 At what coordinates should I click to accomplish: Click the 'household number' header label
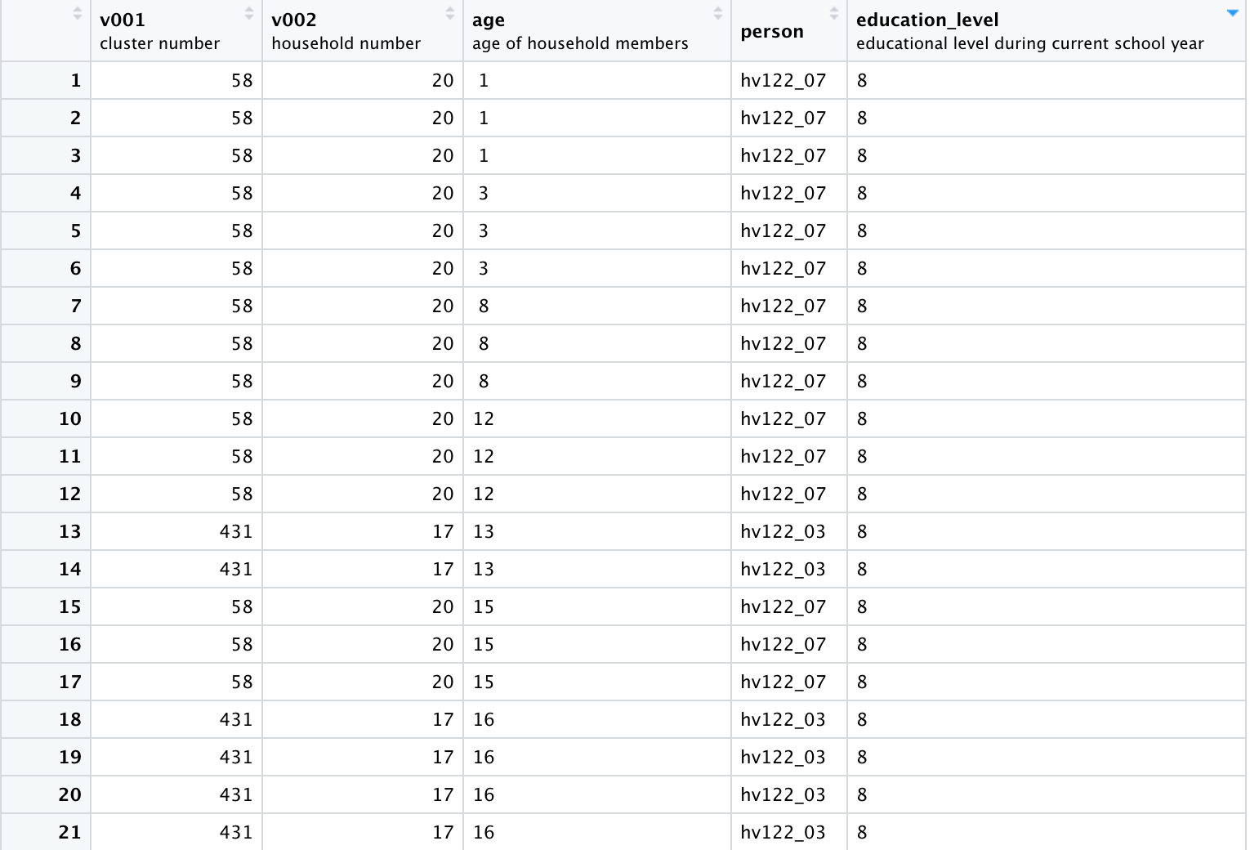pos(346,43)
